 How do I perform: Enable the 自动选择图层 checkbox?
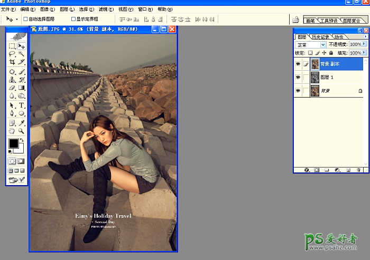(25, 19)
